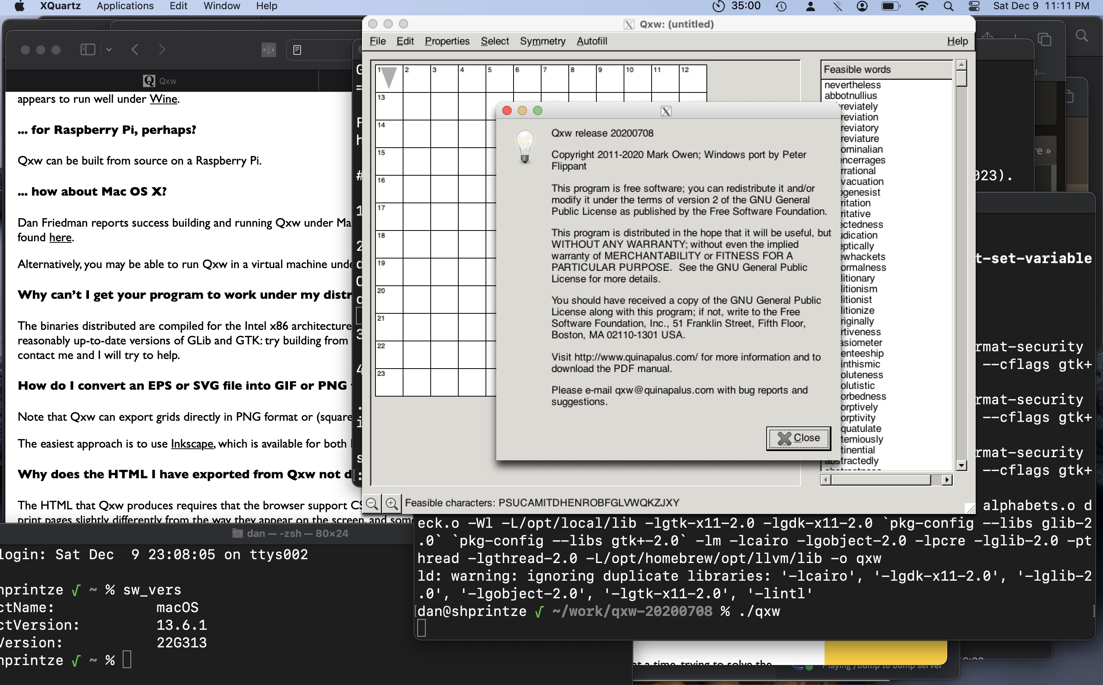Screen dimensions: 1103x685
Task: Click the date and time in menu bar
Action: coord(1041,6)
